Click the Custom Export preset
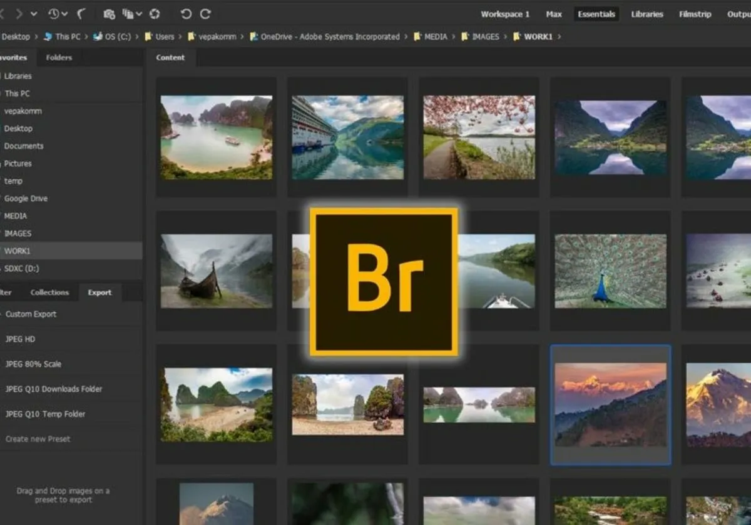This screenshot has width=751, height=525. tap(30, 314)
